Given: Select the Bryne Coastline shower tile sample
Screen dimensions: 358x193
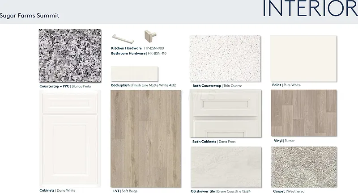Looking at the screenshot, I should (226, 167).
